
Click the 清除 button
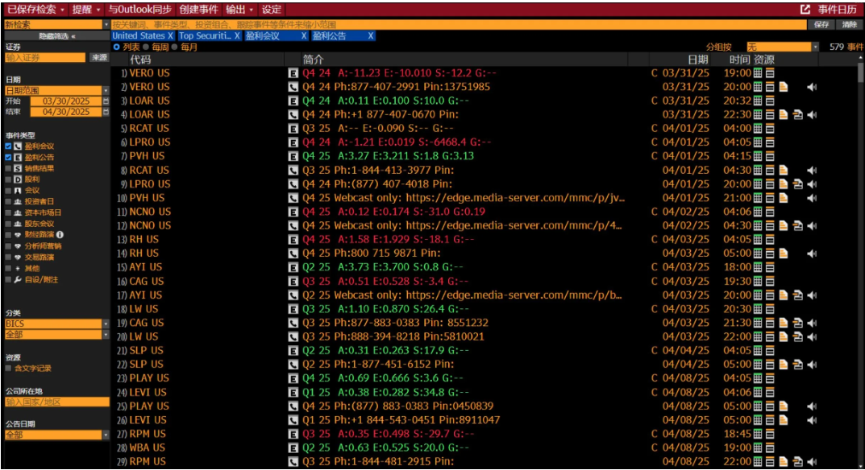(x=850, y=25)
